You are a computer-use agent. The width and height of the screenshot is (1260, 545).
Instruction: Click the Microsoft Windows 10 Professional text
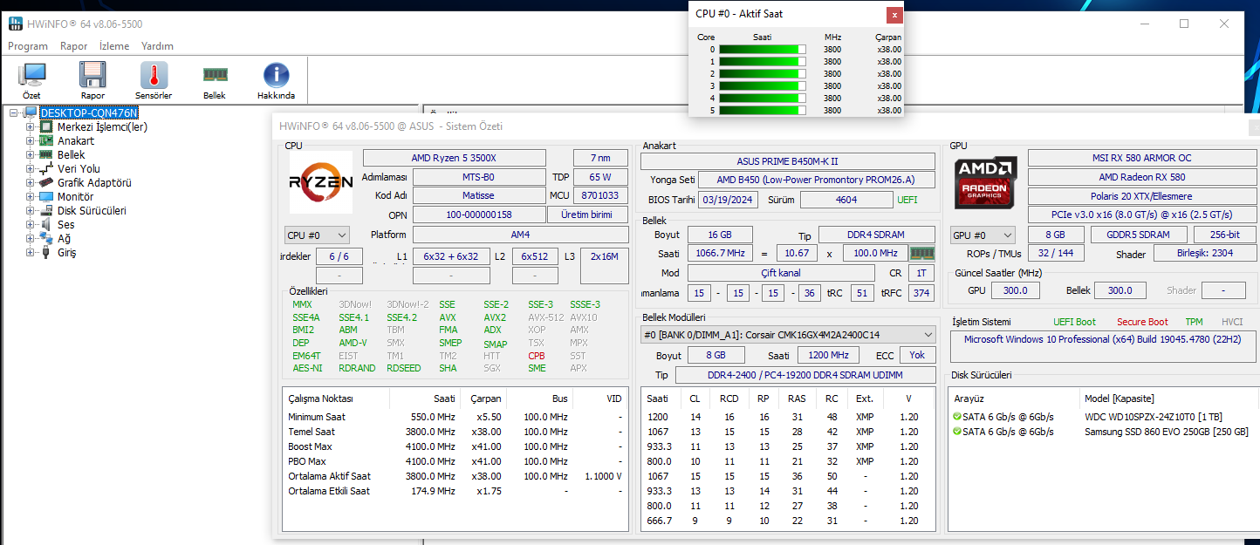1102,339
